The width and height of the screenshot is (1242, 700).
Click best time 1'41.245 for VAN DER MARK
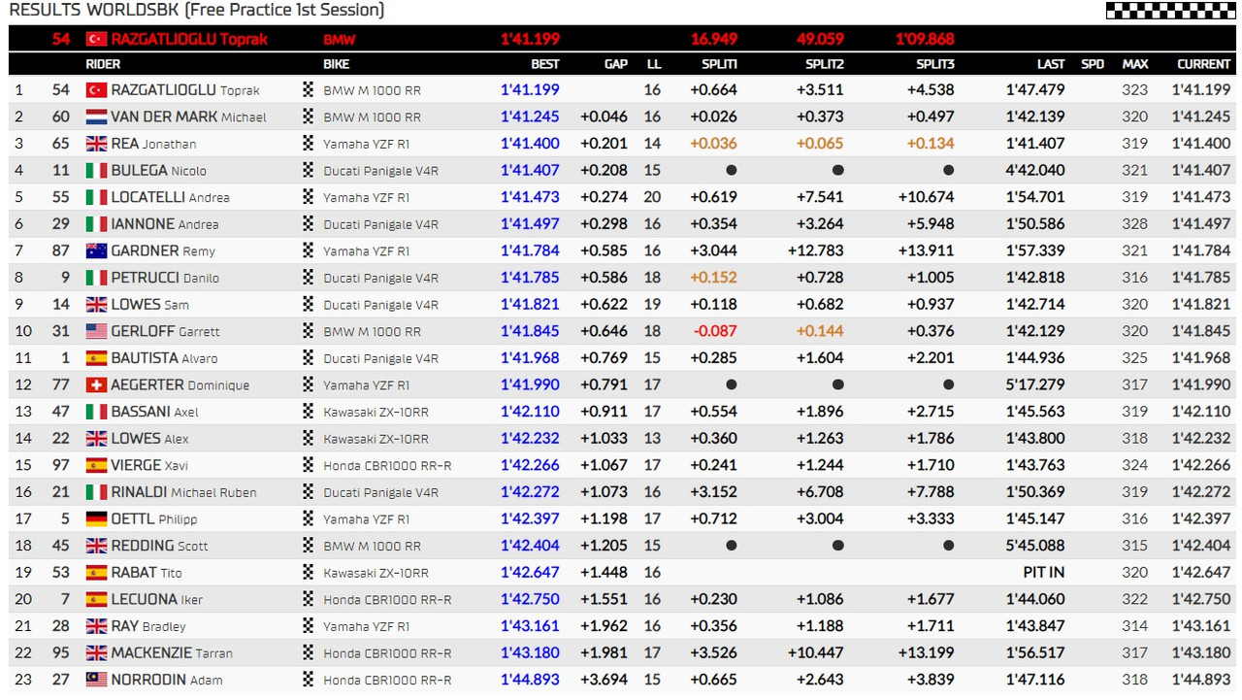point(530,117)
